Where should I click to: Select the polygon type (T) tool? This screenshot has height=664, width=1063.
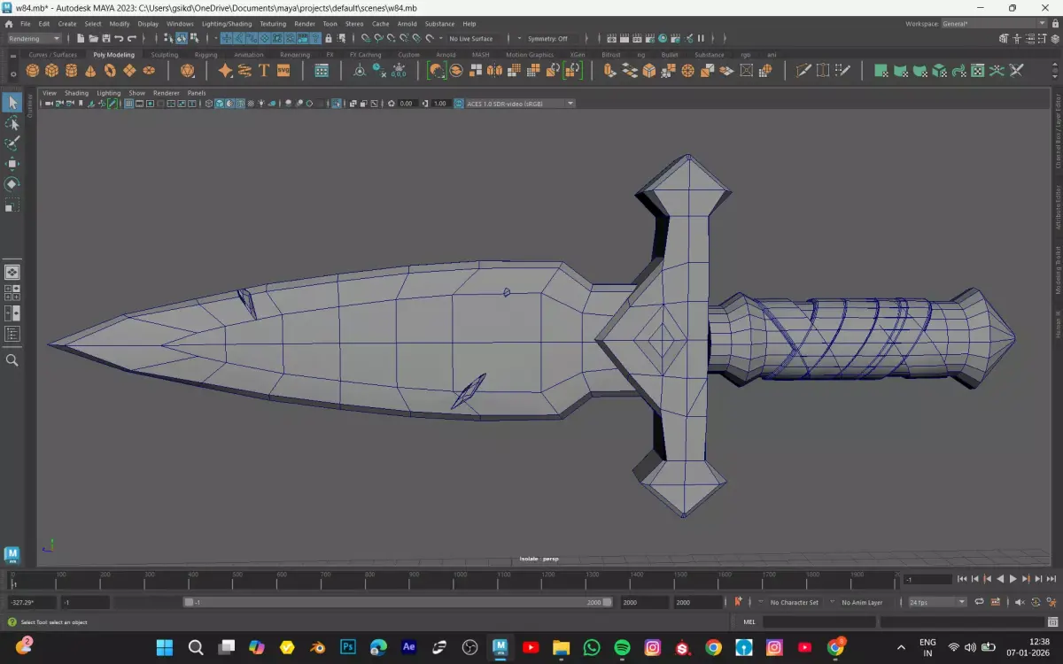[264, 71]
